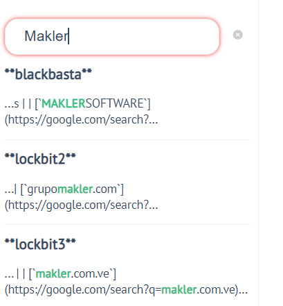283x306 pixels.
Task: Click the search?q=makler.com.ve URL line
Action: tap(126, 290)
